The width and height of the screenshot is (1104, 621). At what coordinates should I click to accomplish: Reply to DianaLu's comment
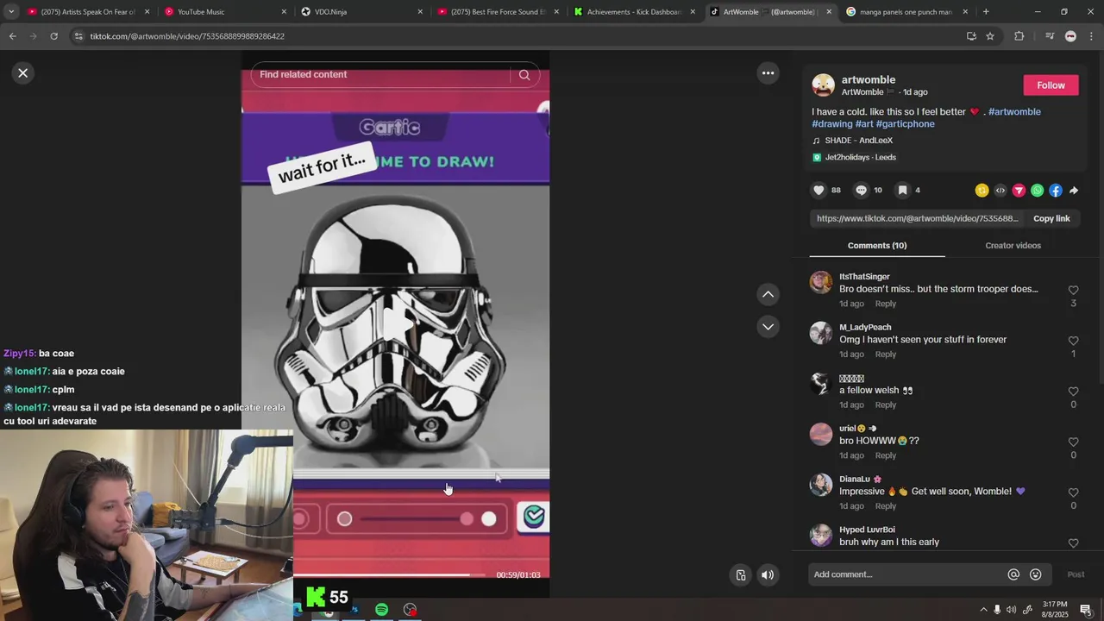[886, 506]
